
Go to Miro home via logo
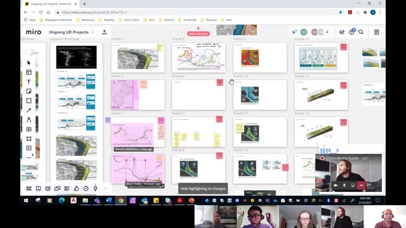(x=34, y=32)
